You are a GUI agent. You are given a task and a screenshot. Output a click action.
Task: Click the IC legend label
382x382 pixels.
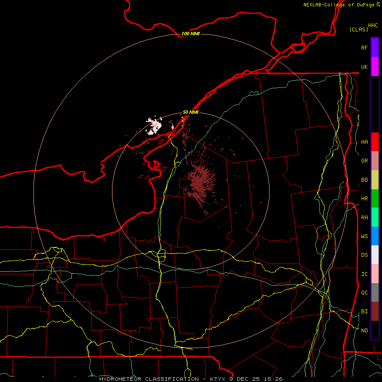point(364,274)
